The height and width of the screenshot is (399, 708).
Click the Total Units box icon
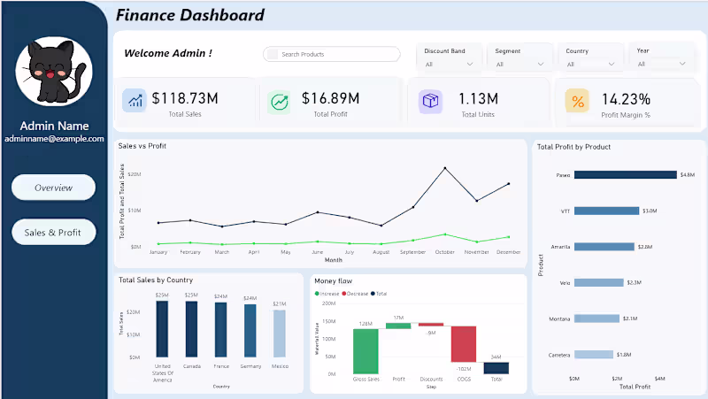(x=430, y=101)
